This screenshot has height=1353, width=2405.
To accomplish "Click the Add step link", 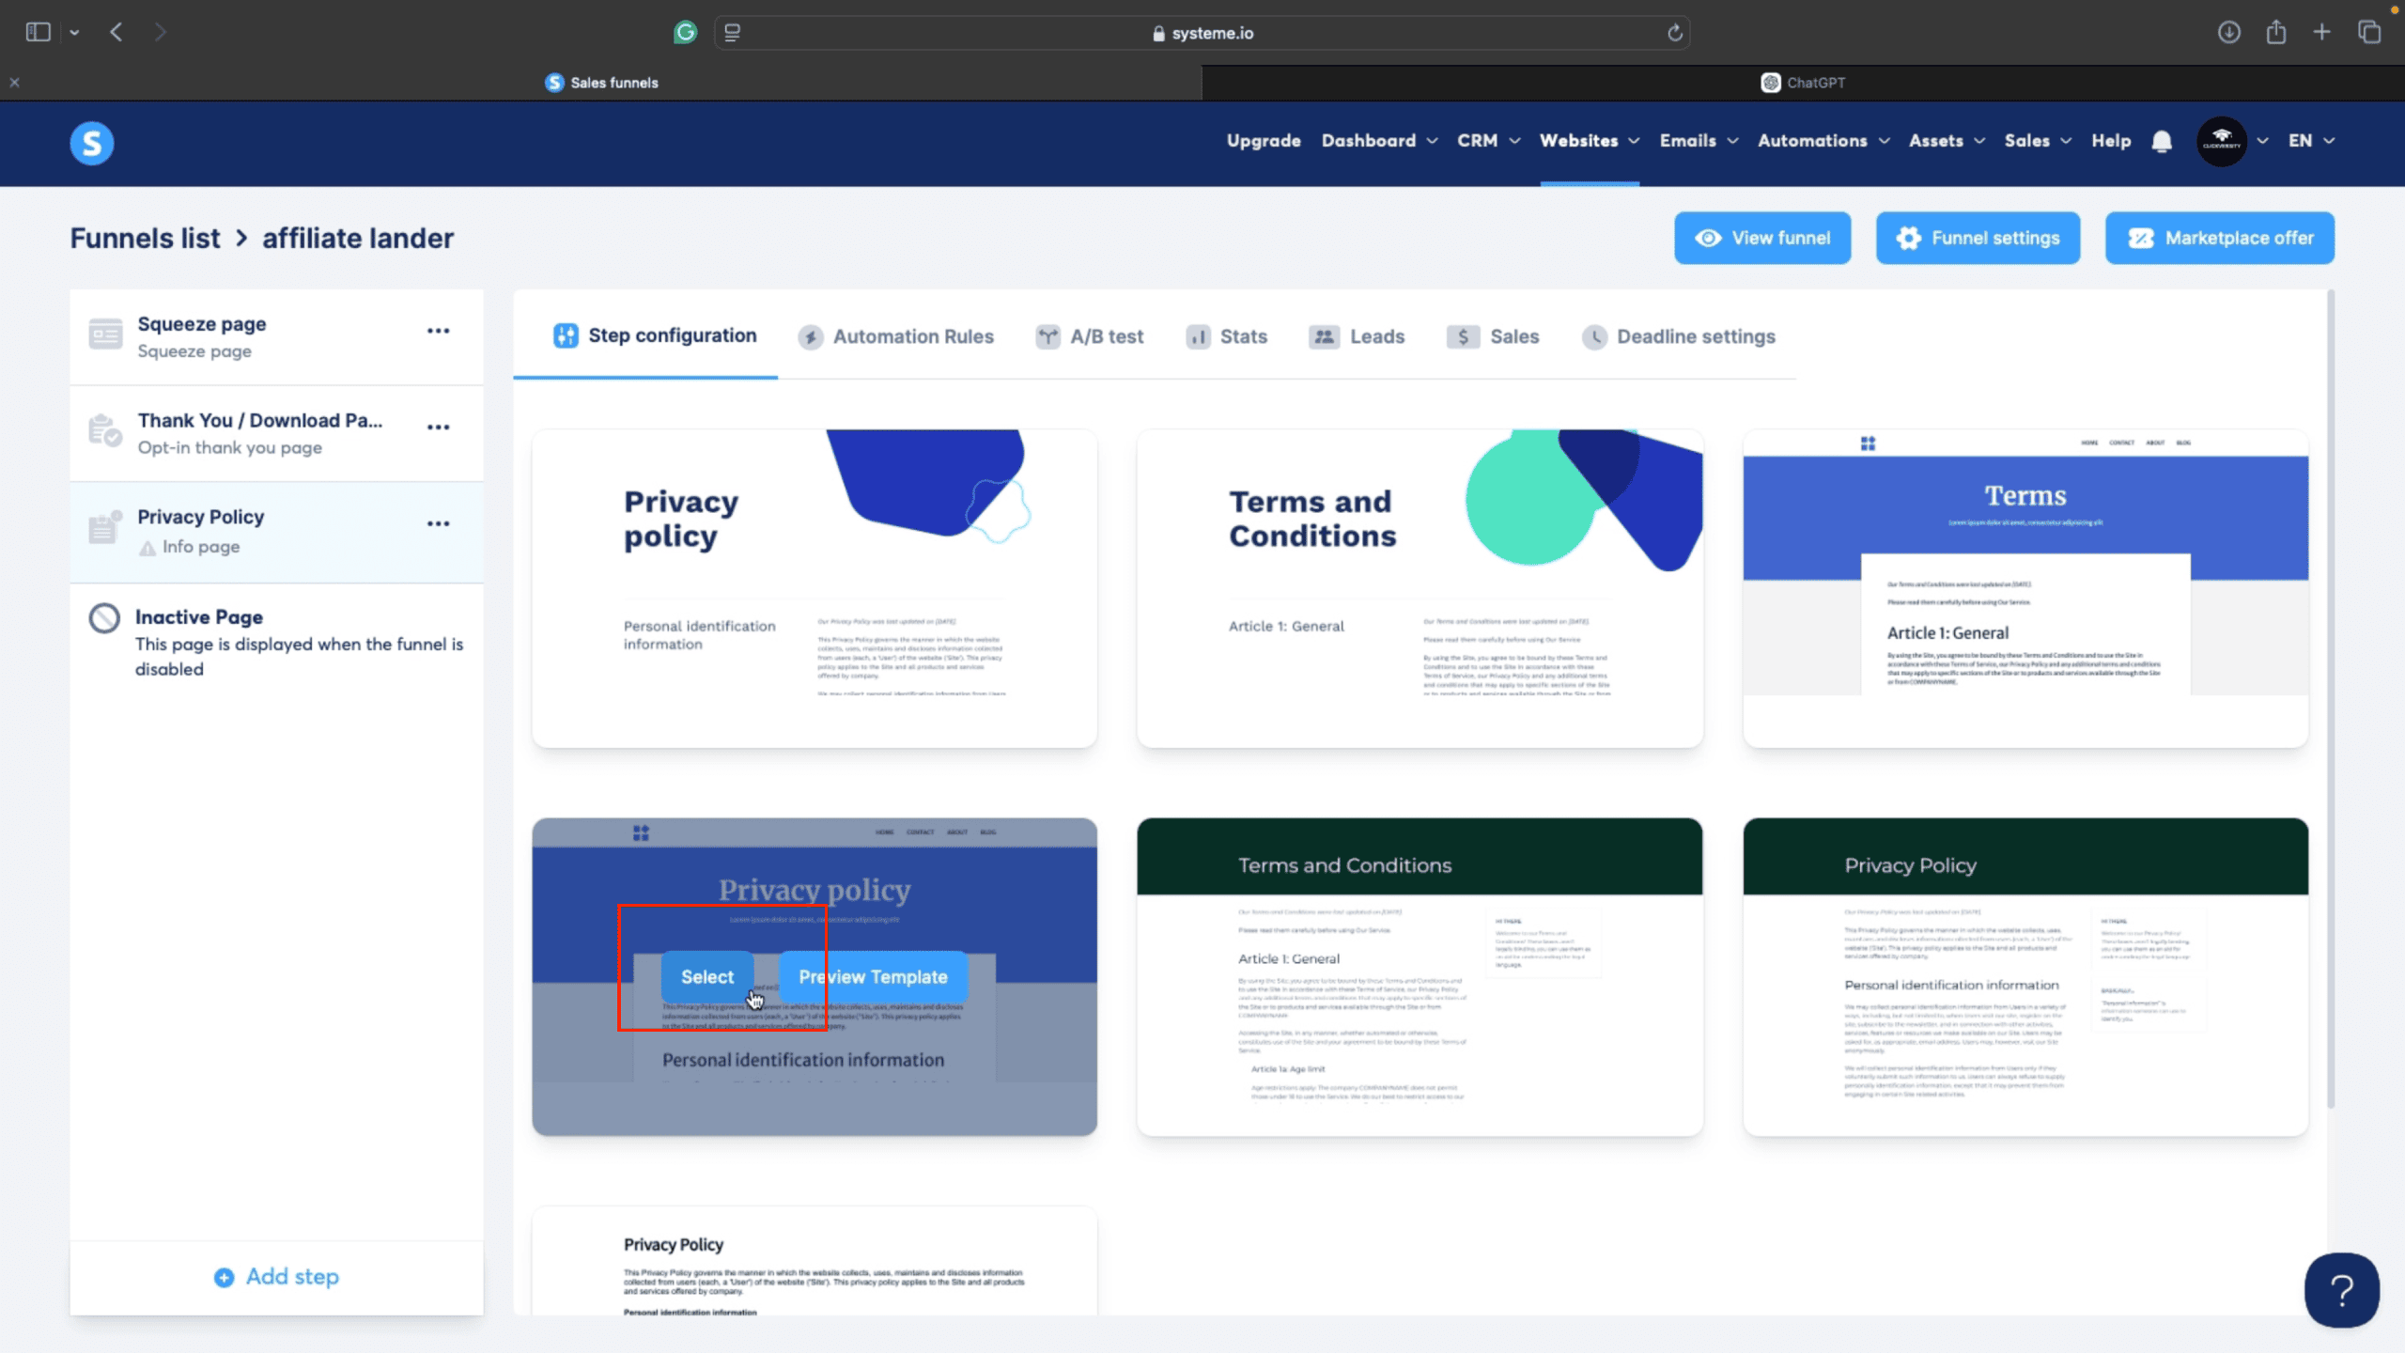I will tap(276, 1277).
